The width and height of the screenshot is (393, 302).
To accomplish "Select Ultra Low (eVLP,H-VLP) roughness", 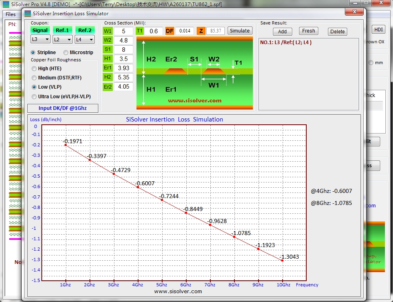I will [34, 97].
